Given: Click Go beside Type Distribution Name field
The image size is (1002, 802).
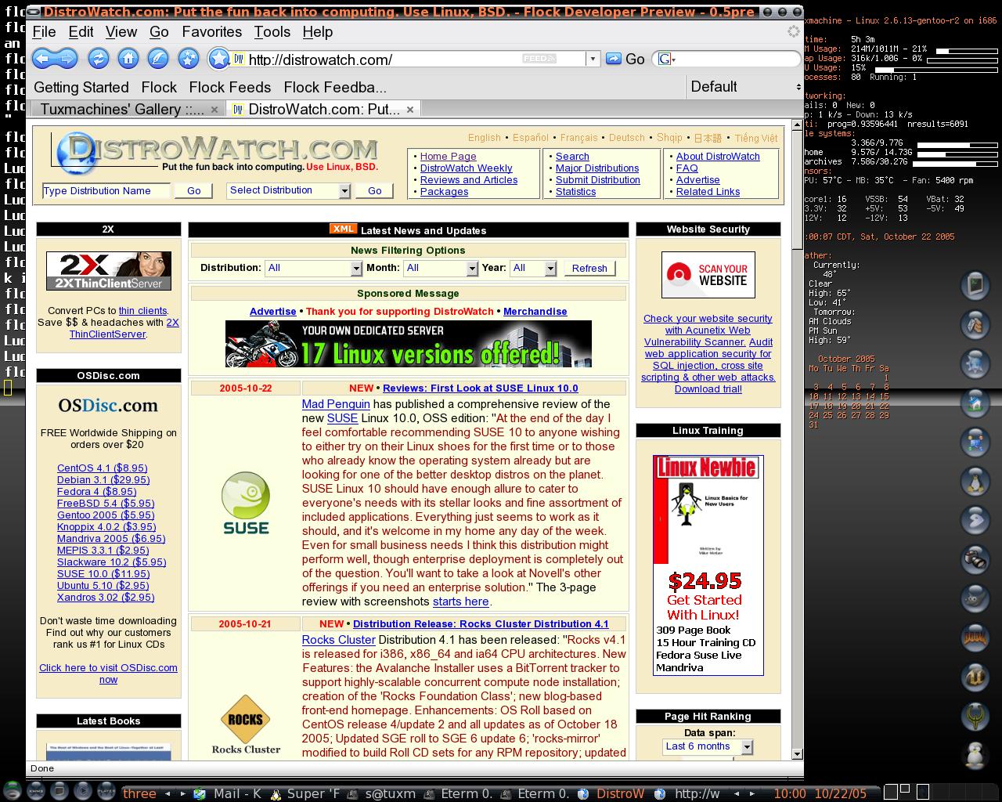Looking at the screenshot, I should point(194,190).
